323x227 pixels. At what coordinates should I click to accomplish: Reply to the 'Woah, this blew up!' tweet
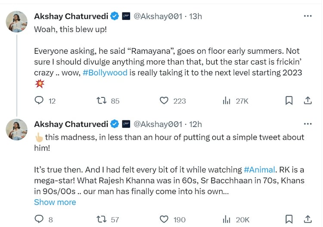(x=39, y=101)
